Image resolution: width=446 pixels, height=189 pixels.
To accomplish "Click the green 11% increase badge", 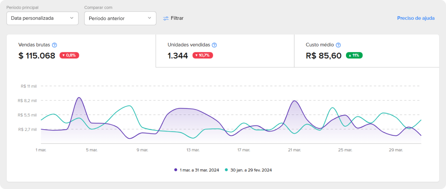I will click(x=354, y=55).
